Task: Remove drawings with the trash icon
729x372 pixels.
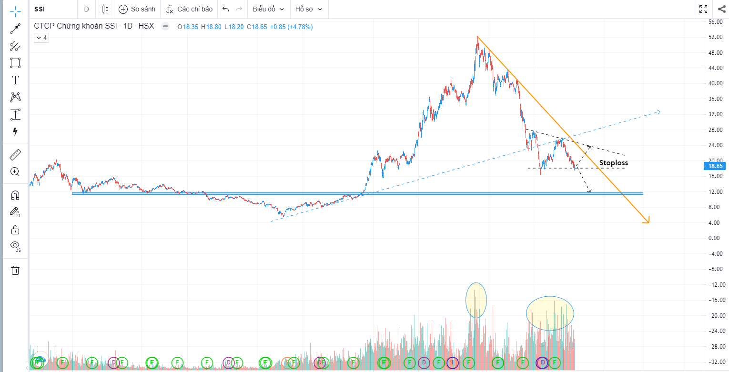Action: click(15, 270)
